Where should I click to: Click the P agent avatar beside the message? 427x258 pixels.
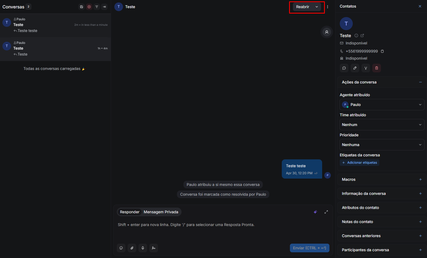pyautogui.click(x=328, y=175)
